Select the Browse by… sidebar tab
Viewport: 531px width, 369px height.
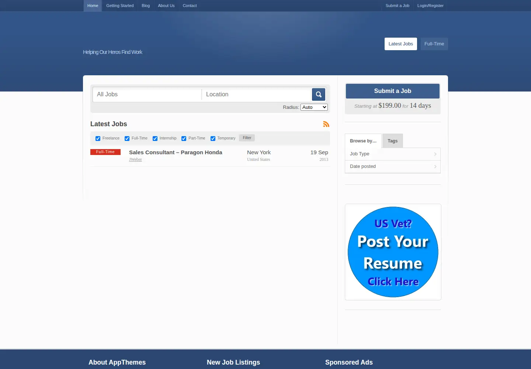[x=363, y=141]
